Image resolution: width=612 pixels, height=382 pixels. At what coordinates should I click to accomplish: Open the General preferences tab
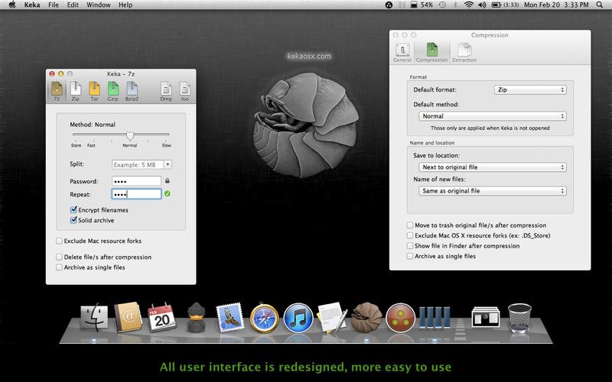[x=402, y=53]
